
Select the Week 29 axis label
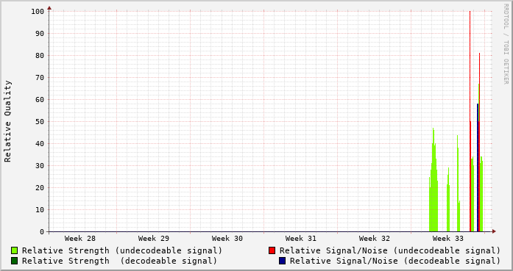[x=154, y=239]
